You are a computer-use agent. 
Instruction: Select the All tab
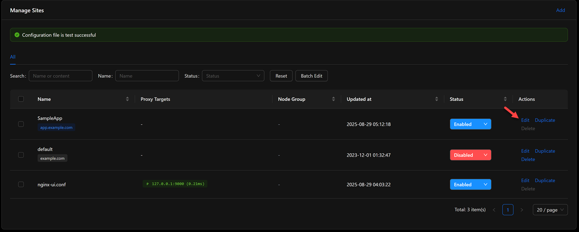13,57
